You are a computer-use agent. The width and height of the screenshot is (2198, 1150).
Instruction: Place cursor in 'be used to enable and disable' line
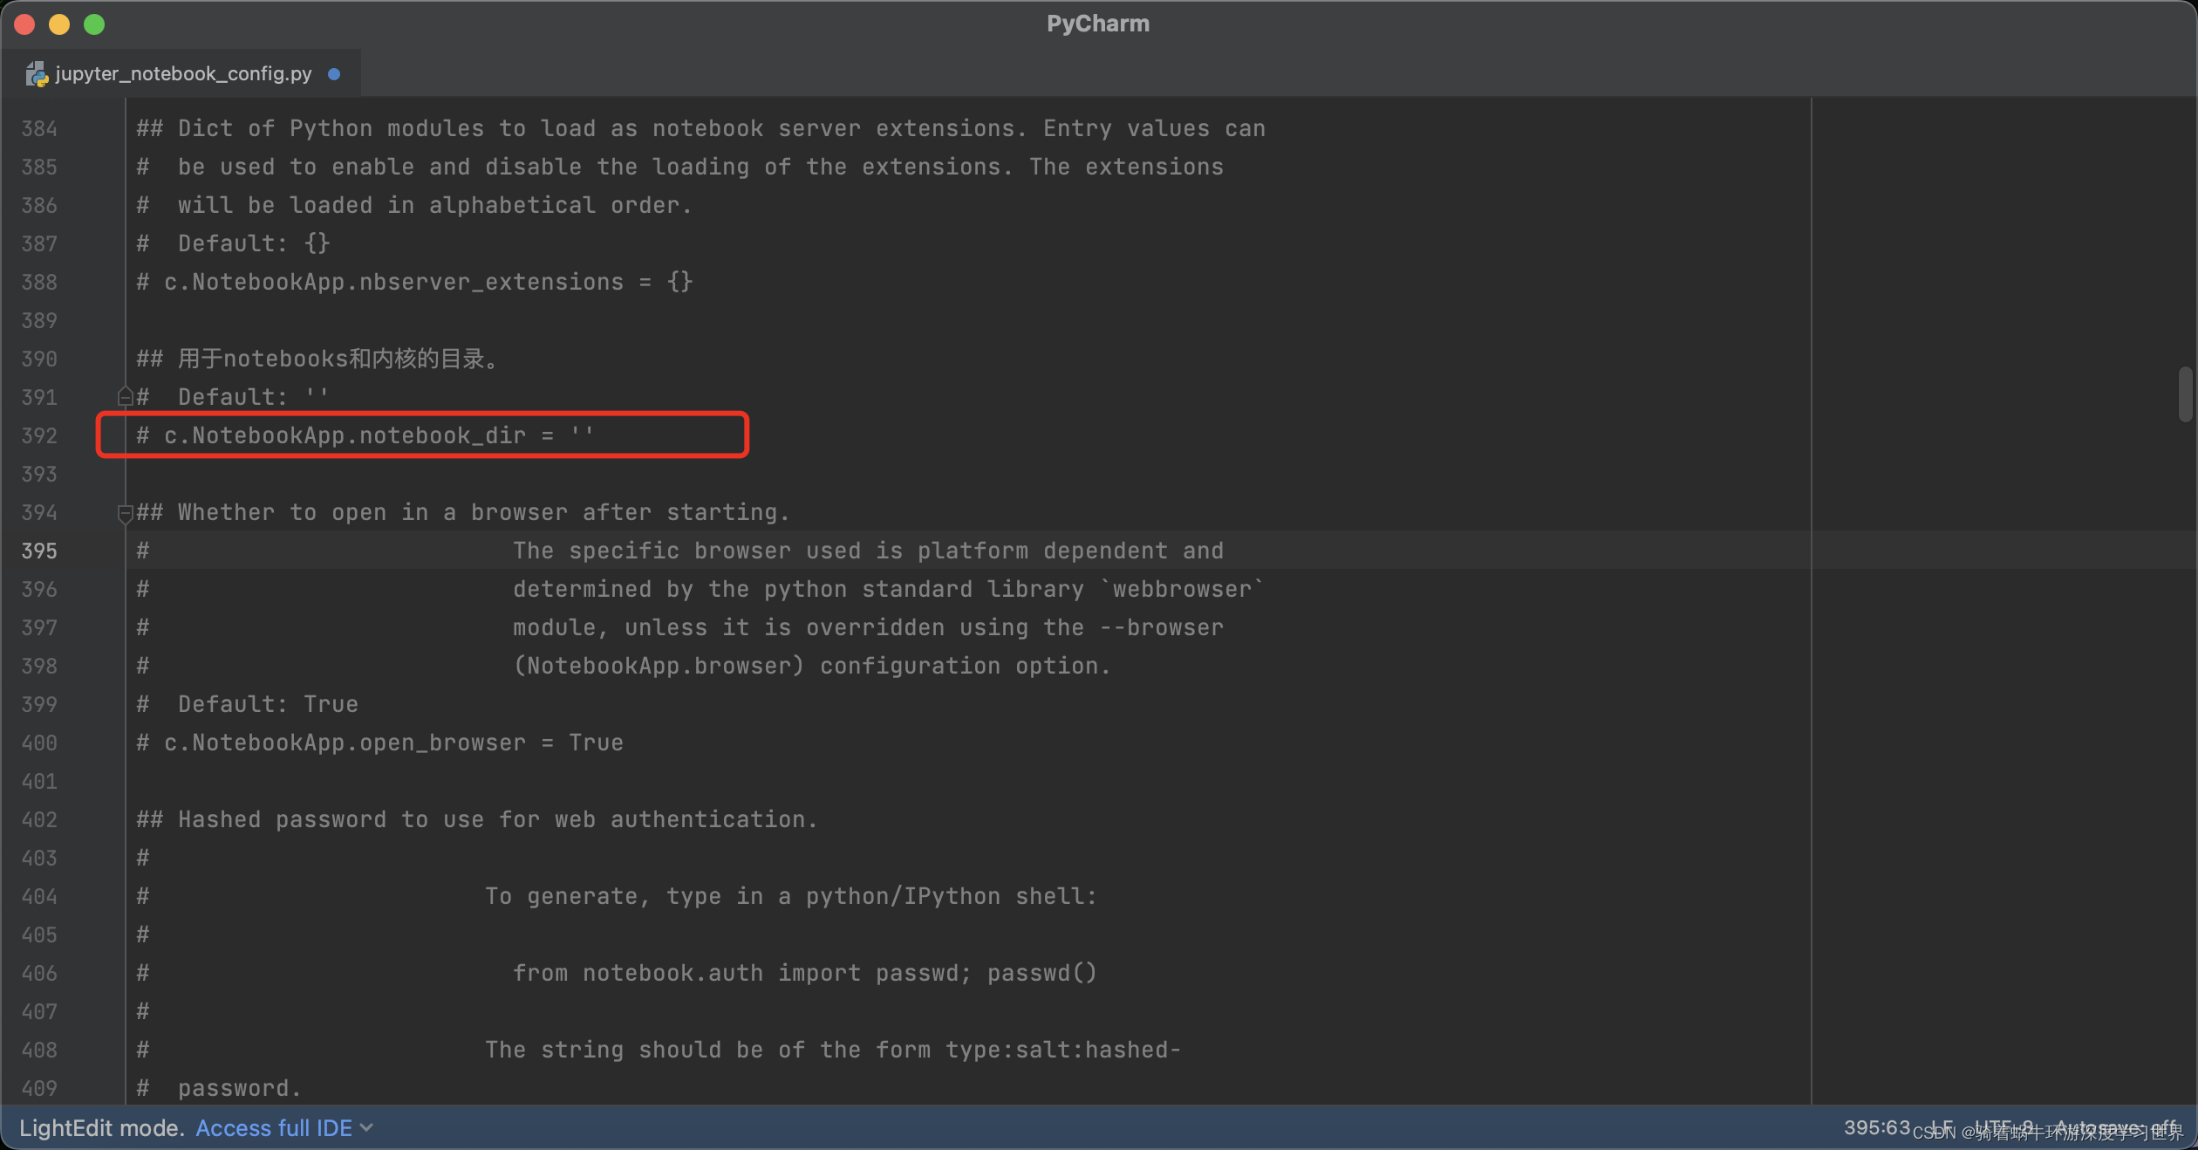(679, 168)
